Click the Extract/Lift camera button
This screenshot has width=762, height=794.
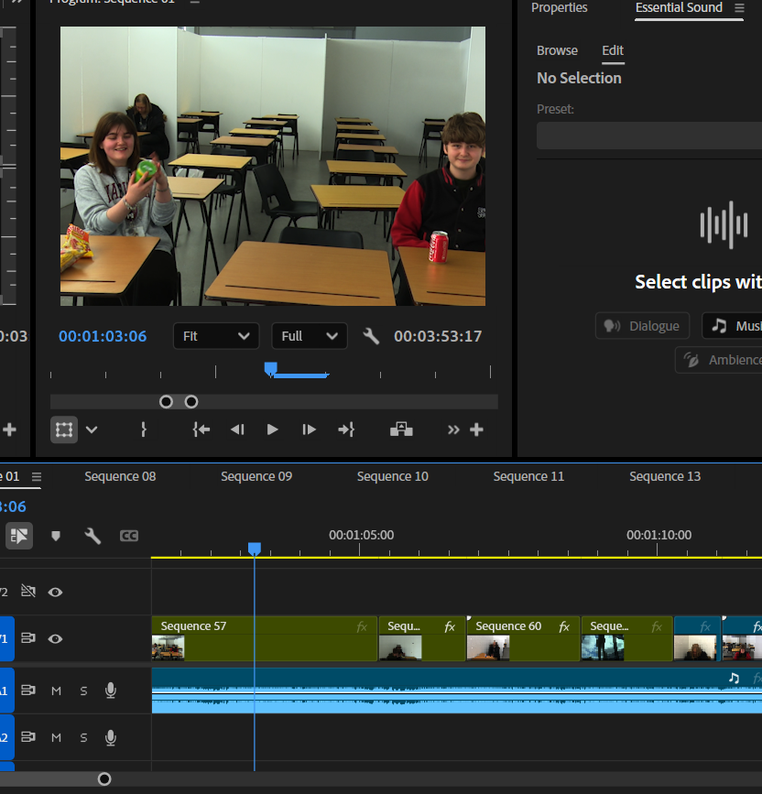401,430
